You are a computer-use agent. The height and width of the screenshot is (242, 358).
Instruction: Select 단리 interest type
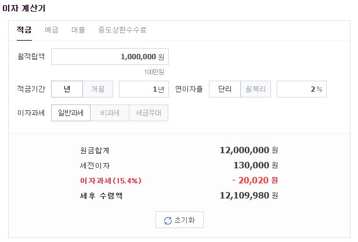225,89
